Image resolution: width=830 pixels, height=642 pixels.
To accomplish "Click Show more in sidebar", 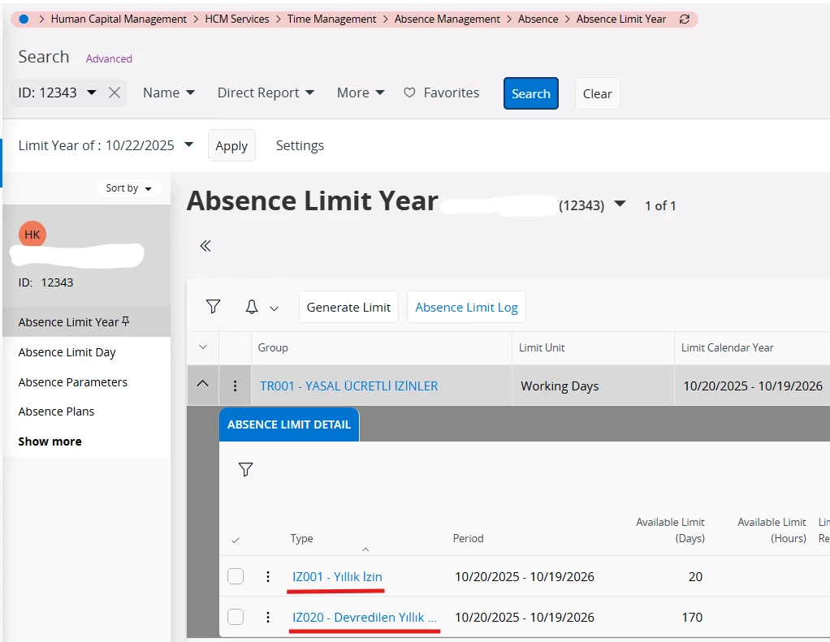I will [x=50, y=442].
